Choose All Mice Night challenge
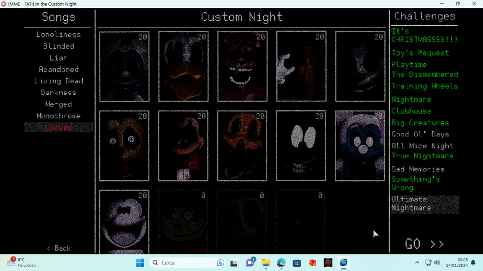Screen dimensions: 483x271 click(x=422, y=146)
